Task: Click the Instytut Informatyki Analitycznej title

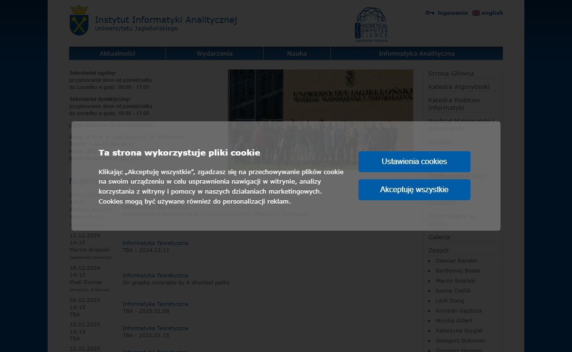Action: tap(166, 20)
